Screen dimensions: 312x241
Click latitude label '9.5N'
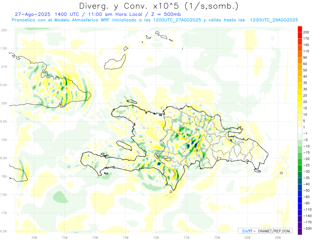[x=4, y=121]
